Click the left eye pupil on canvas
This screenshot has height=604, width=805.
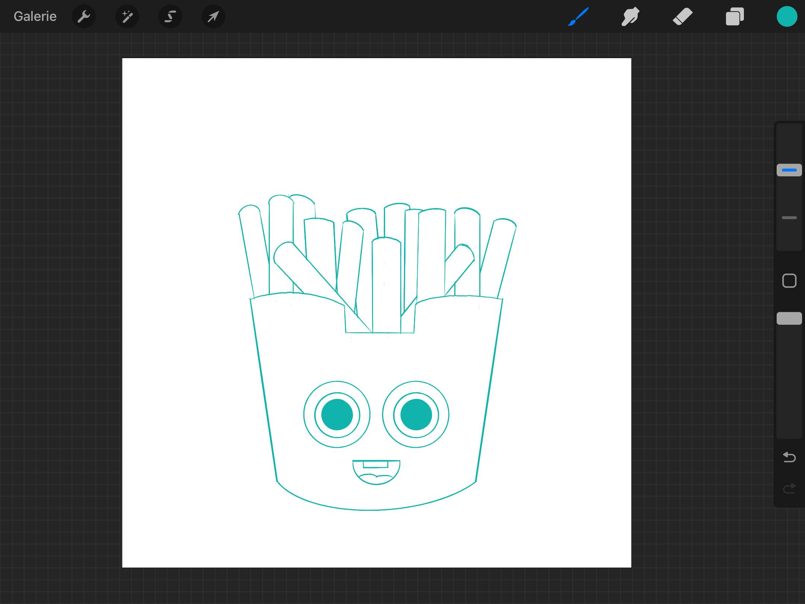point(337,415)
